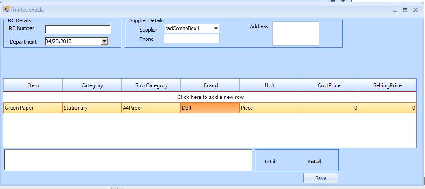
Task: Click the SellingPrice column header
Action: tap(387, 85)
